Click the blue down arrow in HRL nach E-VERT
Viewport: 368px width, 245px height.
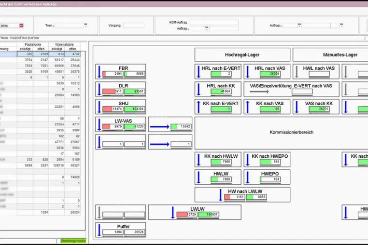[x=198, y=72]
